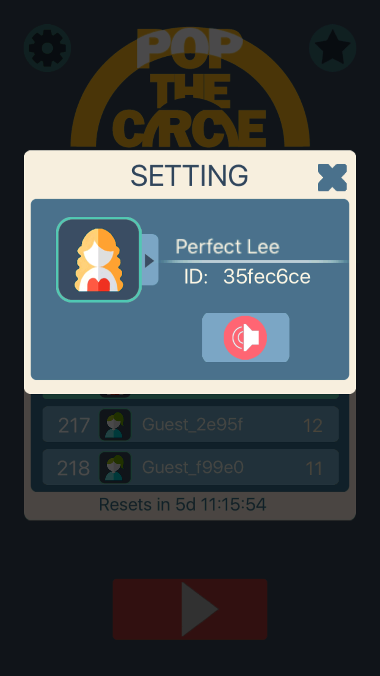
Task: Click rank number 218
Action: click(x=73, y=468)
